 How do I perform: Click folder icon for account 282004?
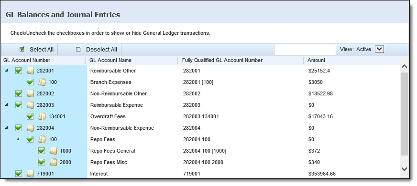tap(31, 128)
